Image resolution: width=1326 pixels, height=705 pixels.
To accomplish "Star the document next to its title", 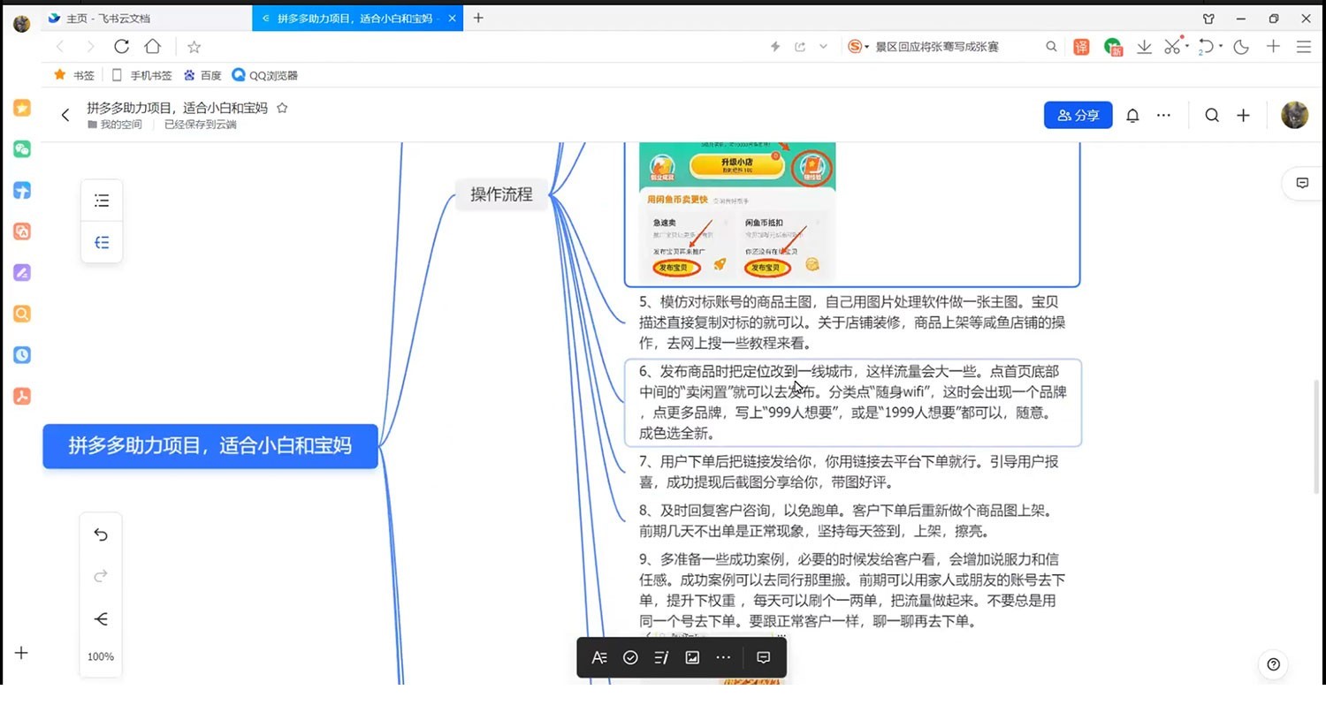I will [x=282, y=108].
